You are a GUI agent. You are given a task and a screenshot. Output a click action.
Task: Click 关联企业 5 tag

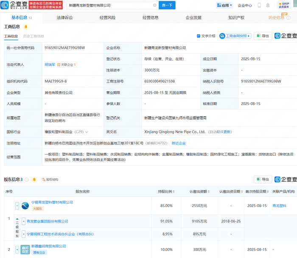pos(67,65)
